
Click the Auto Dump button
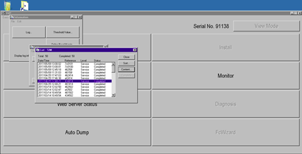point(77,133)
